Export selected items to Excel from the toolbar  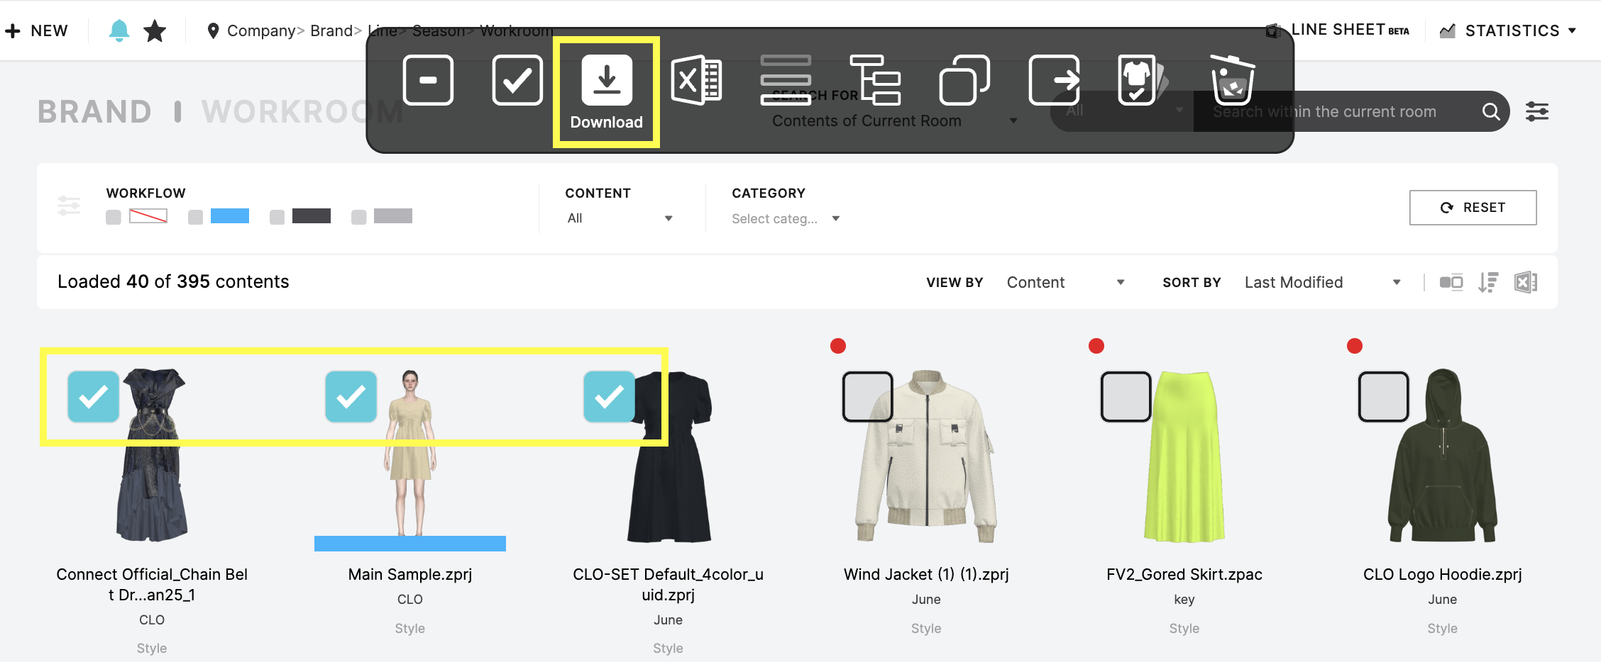(696, 79)
